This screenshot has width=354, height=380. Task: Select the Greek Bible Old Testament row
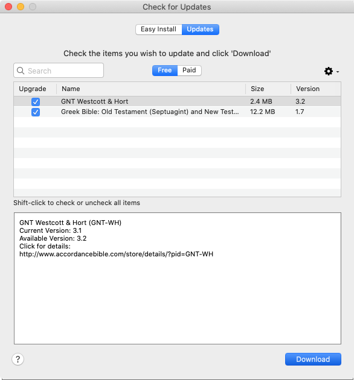(177, 112)
